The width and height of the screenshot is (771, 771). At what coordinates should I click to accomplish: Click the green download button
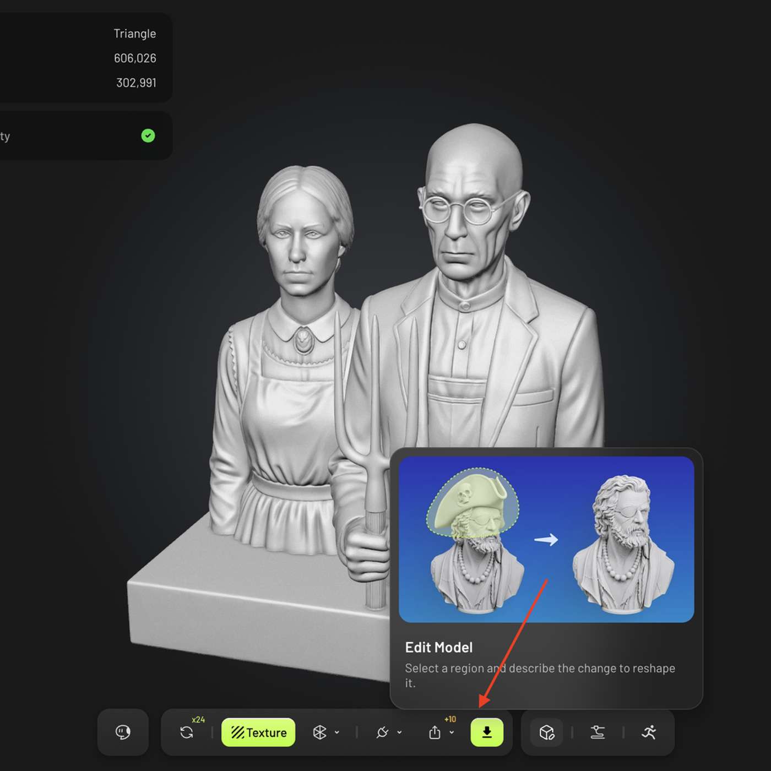click(487, 732)
